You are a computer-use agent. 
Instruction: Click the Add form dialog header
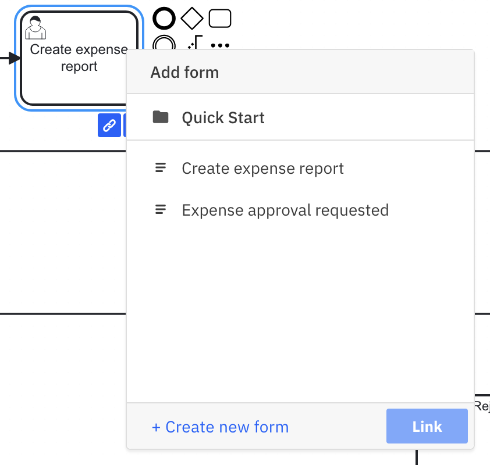[184, 72]
